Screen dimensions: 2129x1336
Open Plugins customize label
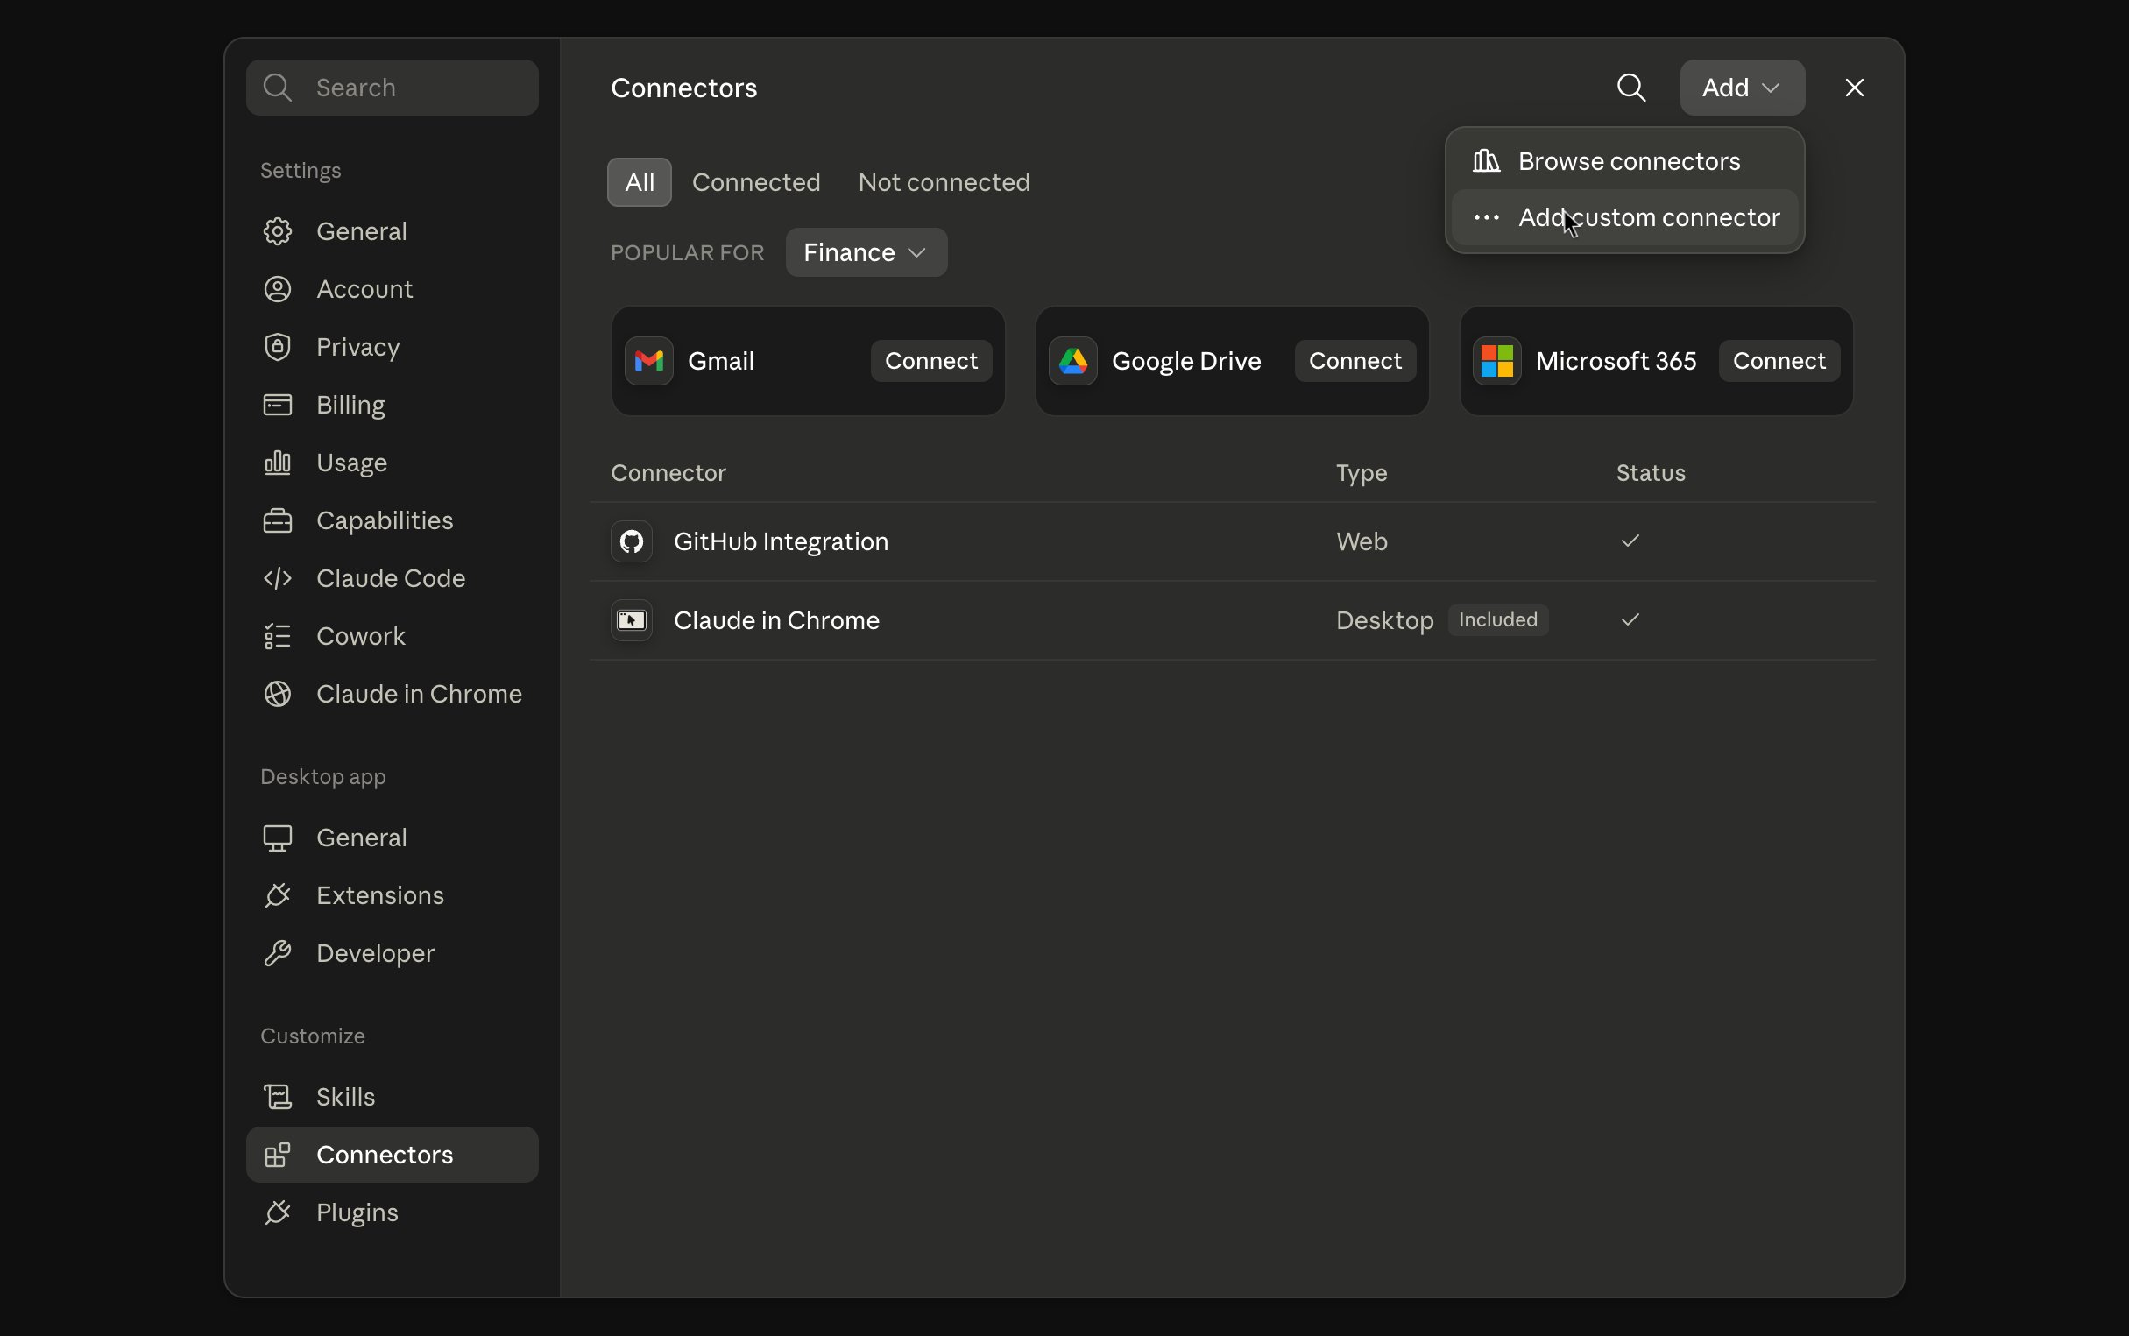pyautogui.click(x=357, y=1213)
